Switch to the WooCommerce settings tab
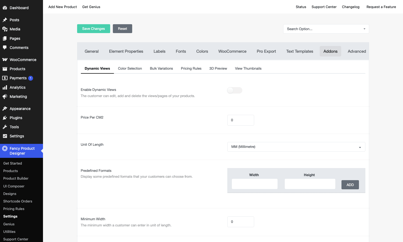This screenshot has width=403, height=242. 232,51
